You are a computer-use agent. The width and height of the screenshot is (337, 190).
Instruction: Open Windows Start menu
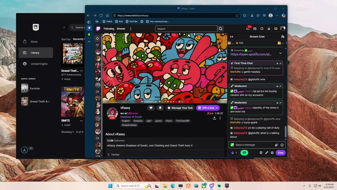[x=110, y=186]
